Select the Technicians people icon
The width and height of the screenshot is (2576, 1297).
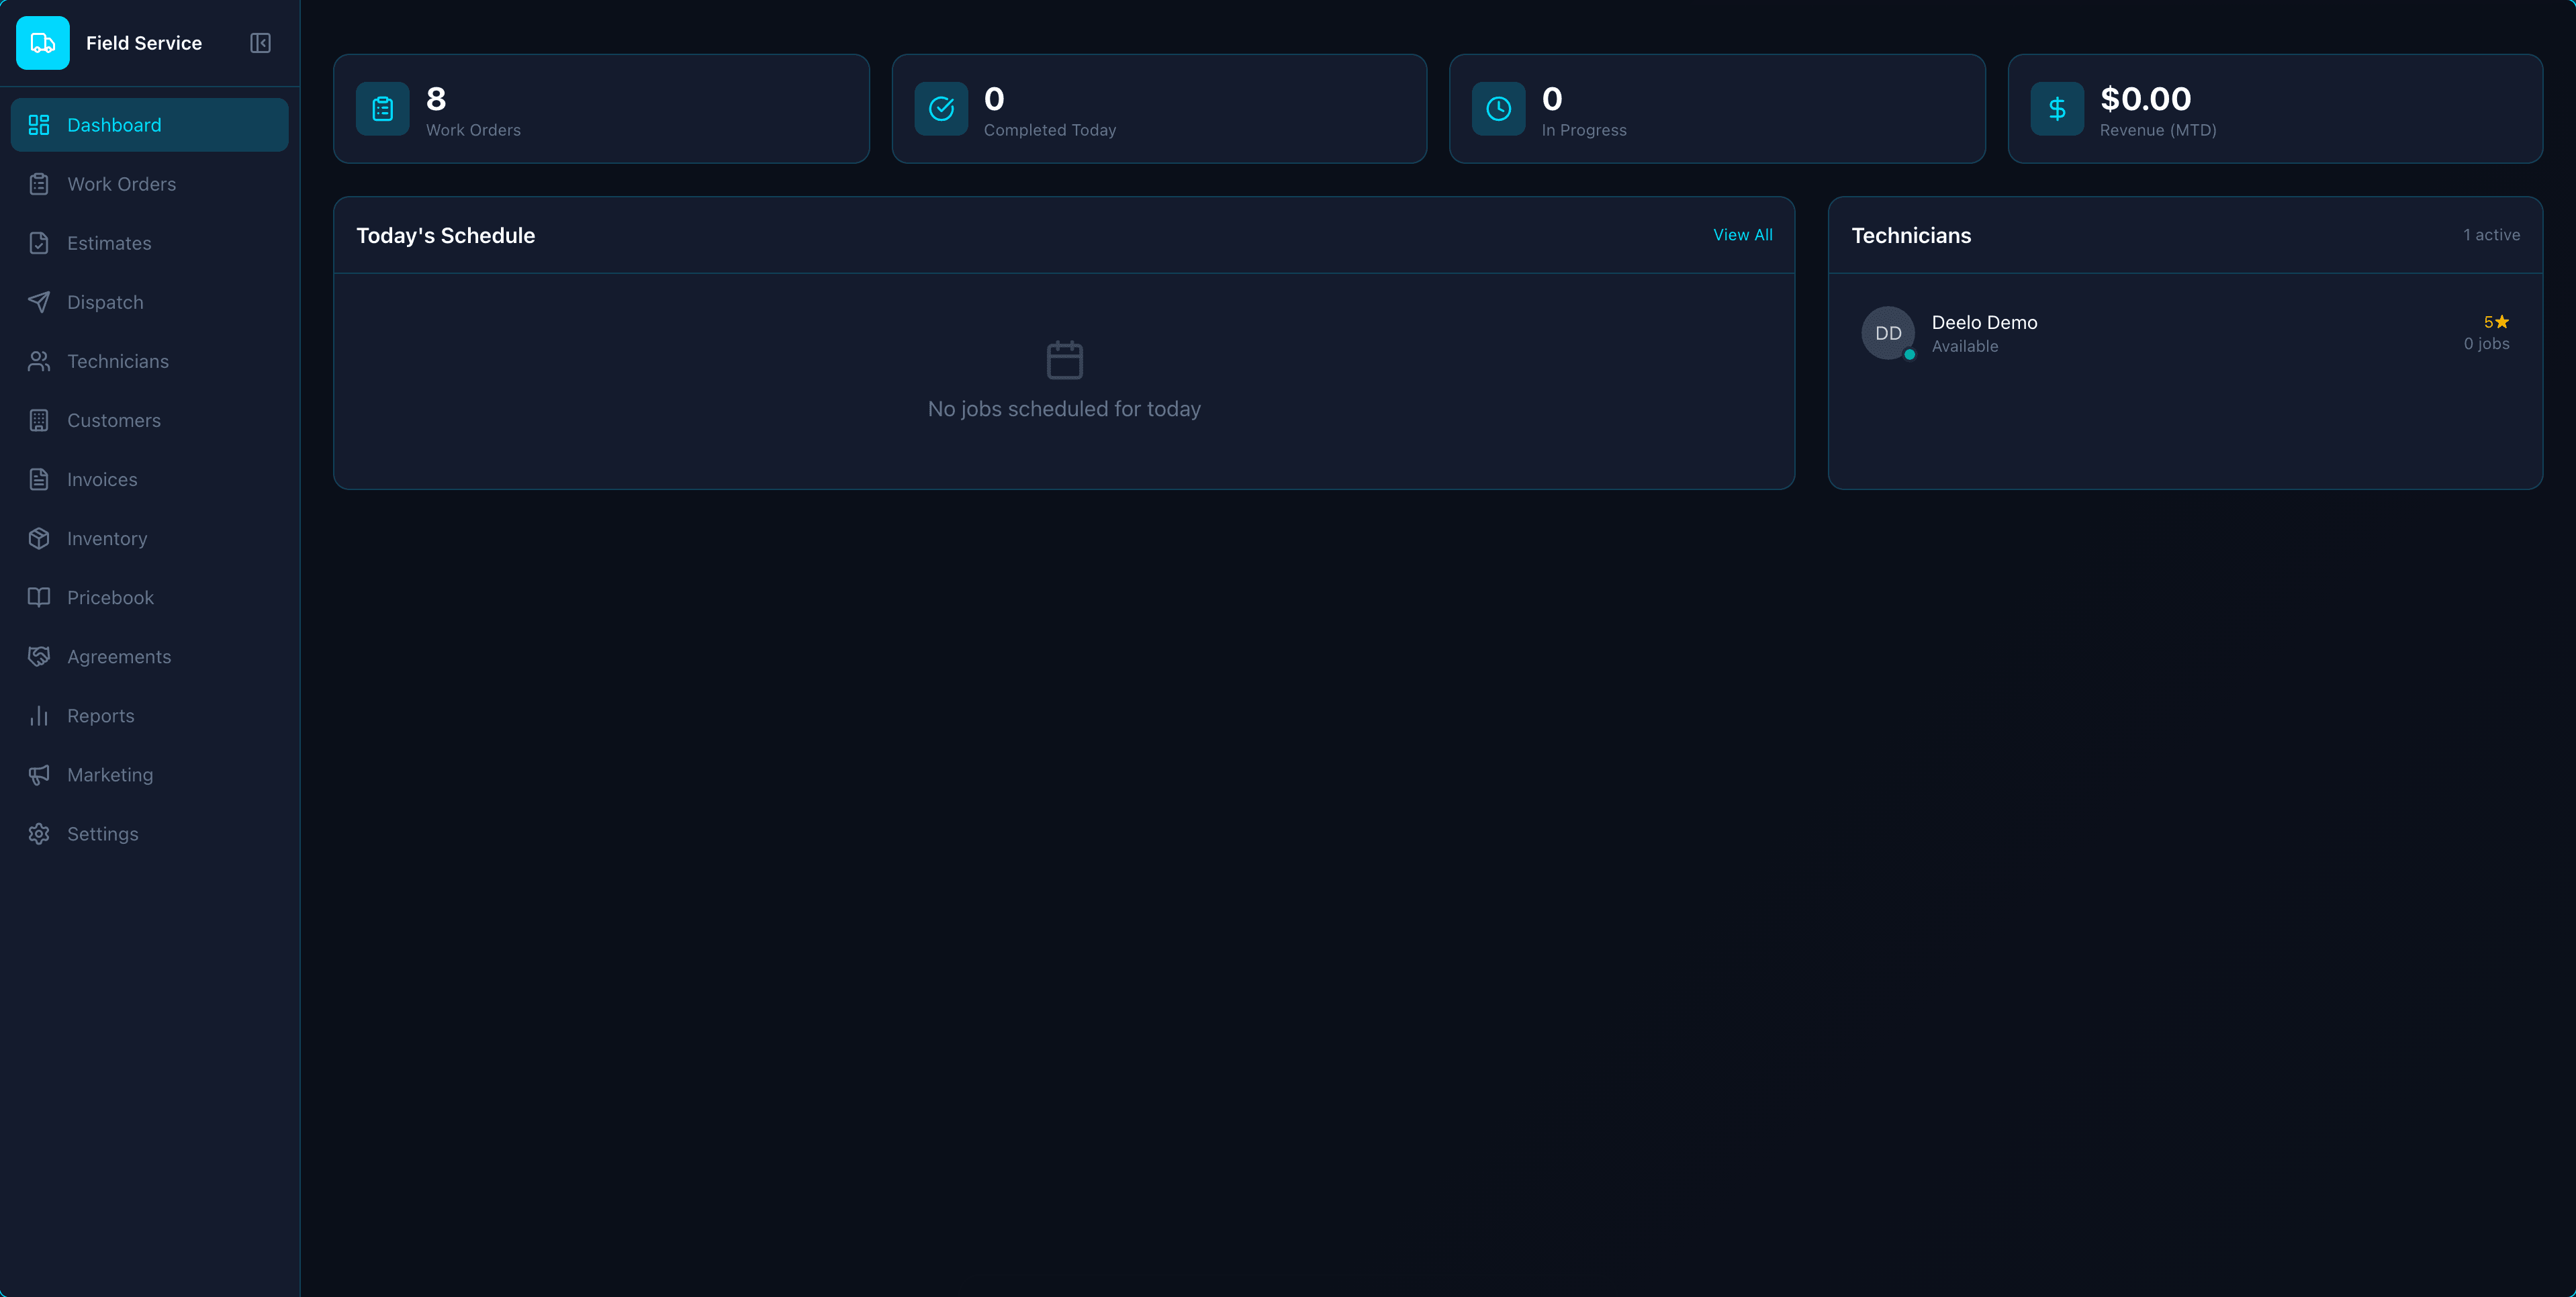click(39, 361)
